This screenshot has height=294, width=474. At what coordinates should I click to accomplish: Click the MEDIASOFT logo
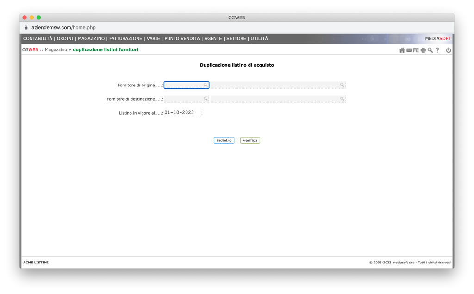[x=438, y=39]
